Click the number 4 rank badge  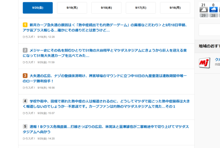tap(25, 101)
